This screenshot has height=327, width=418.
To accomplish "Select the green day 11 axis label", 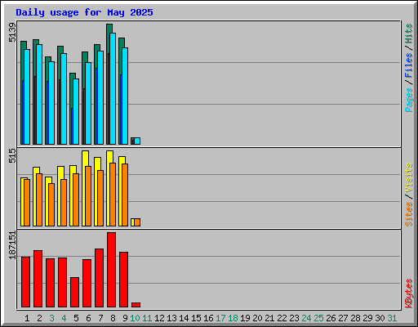I will [x=147, y=318].
